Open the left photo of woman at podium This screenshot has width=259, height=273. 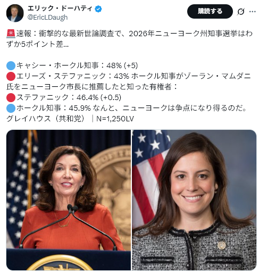point(69,200)
